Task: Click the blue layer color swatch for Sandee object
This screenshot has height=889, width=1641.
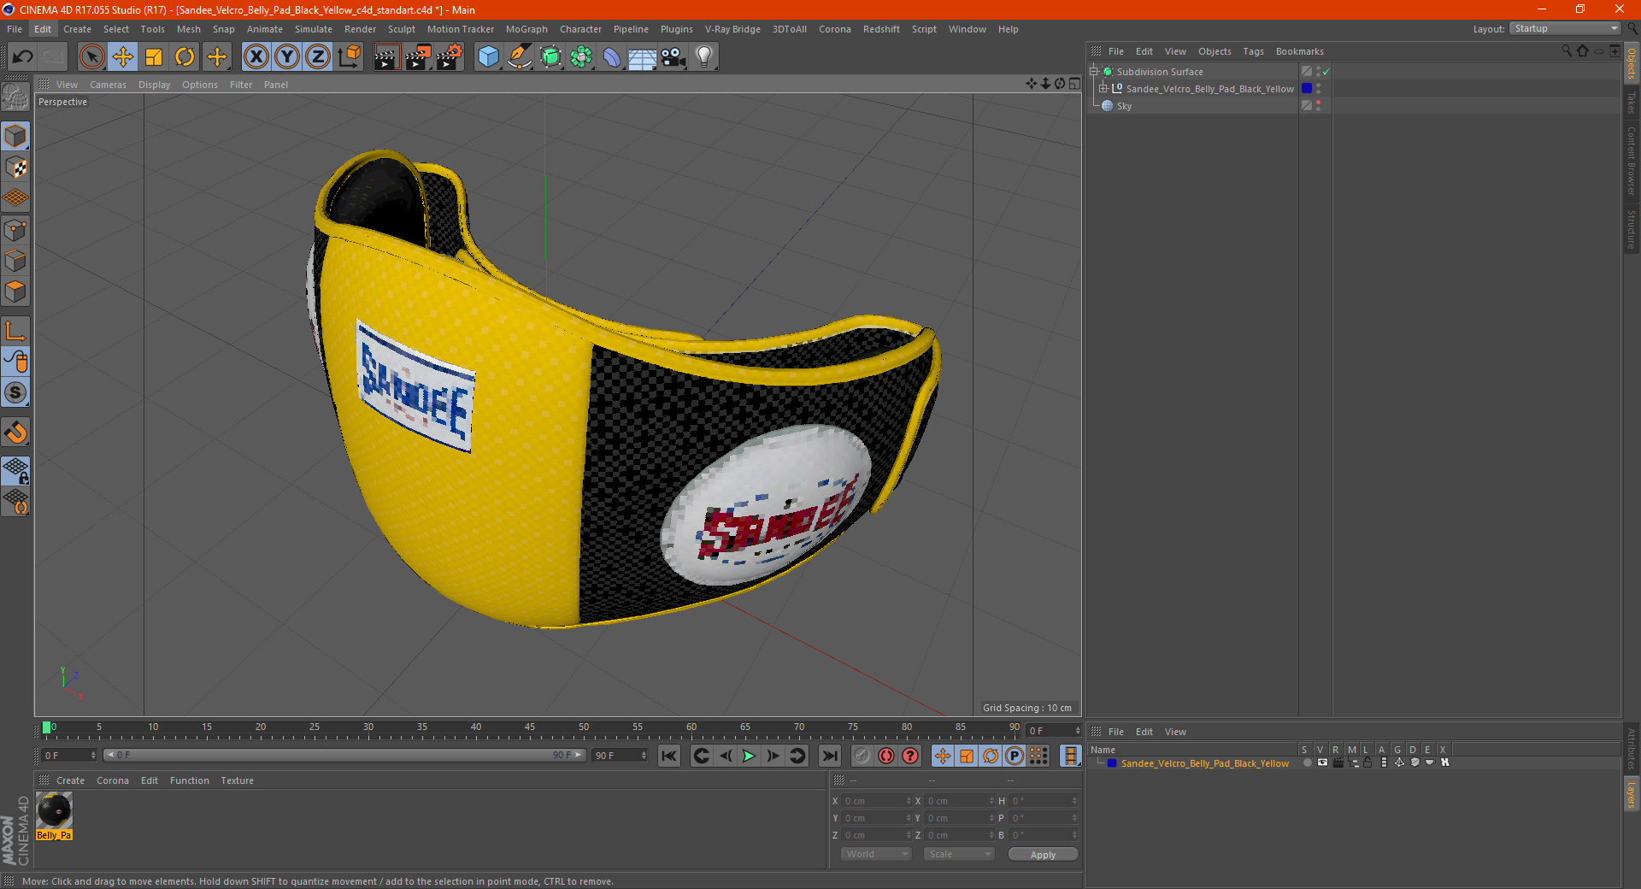Action: click(x=1306, y=89)
